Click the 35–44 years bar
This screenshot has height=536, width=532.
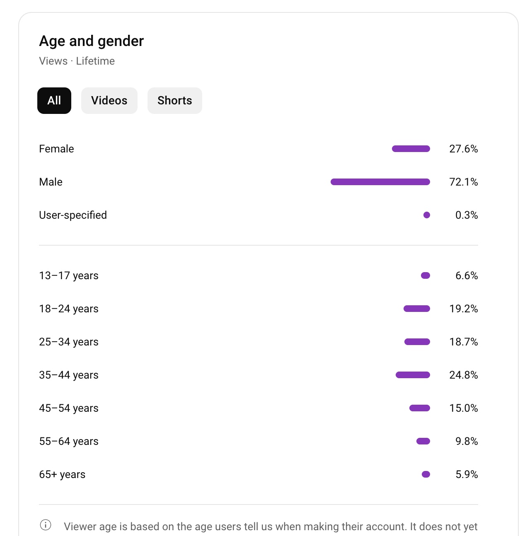(413, 375)
